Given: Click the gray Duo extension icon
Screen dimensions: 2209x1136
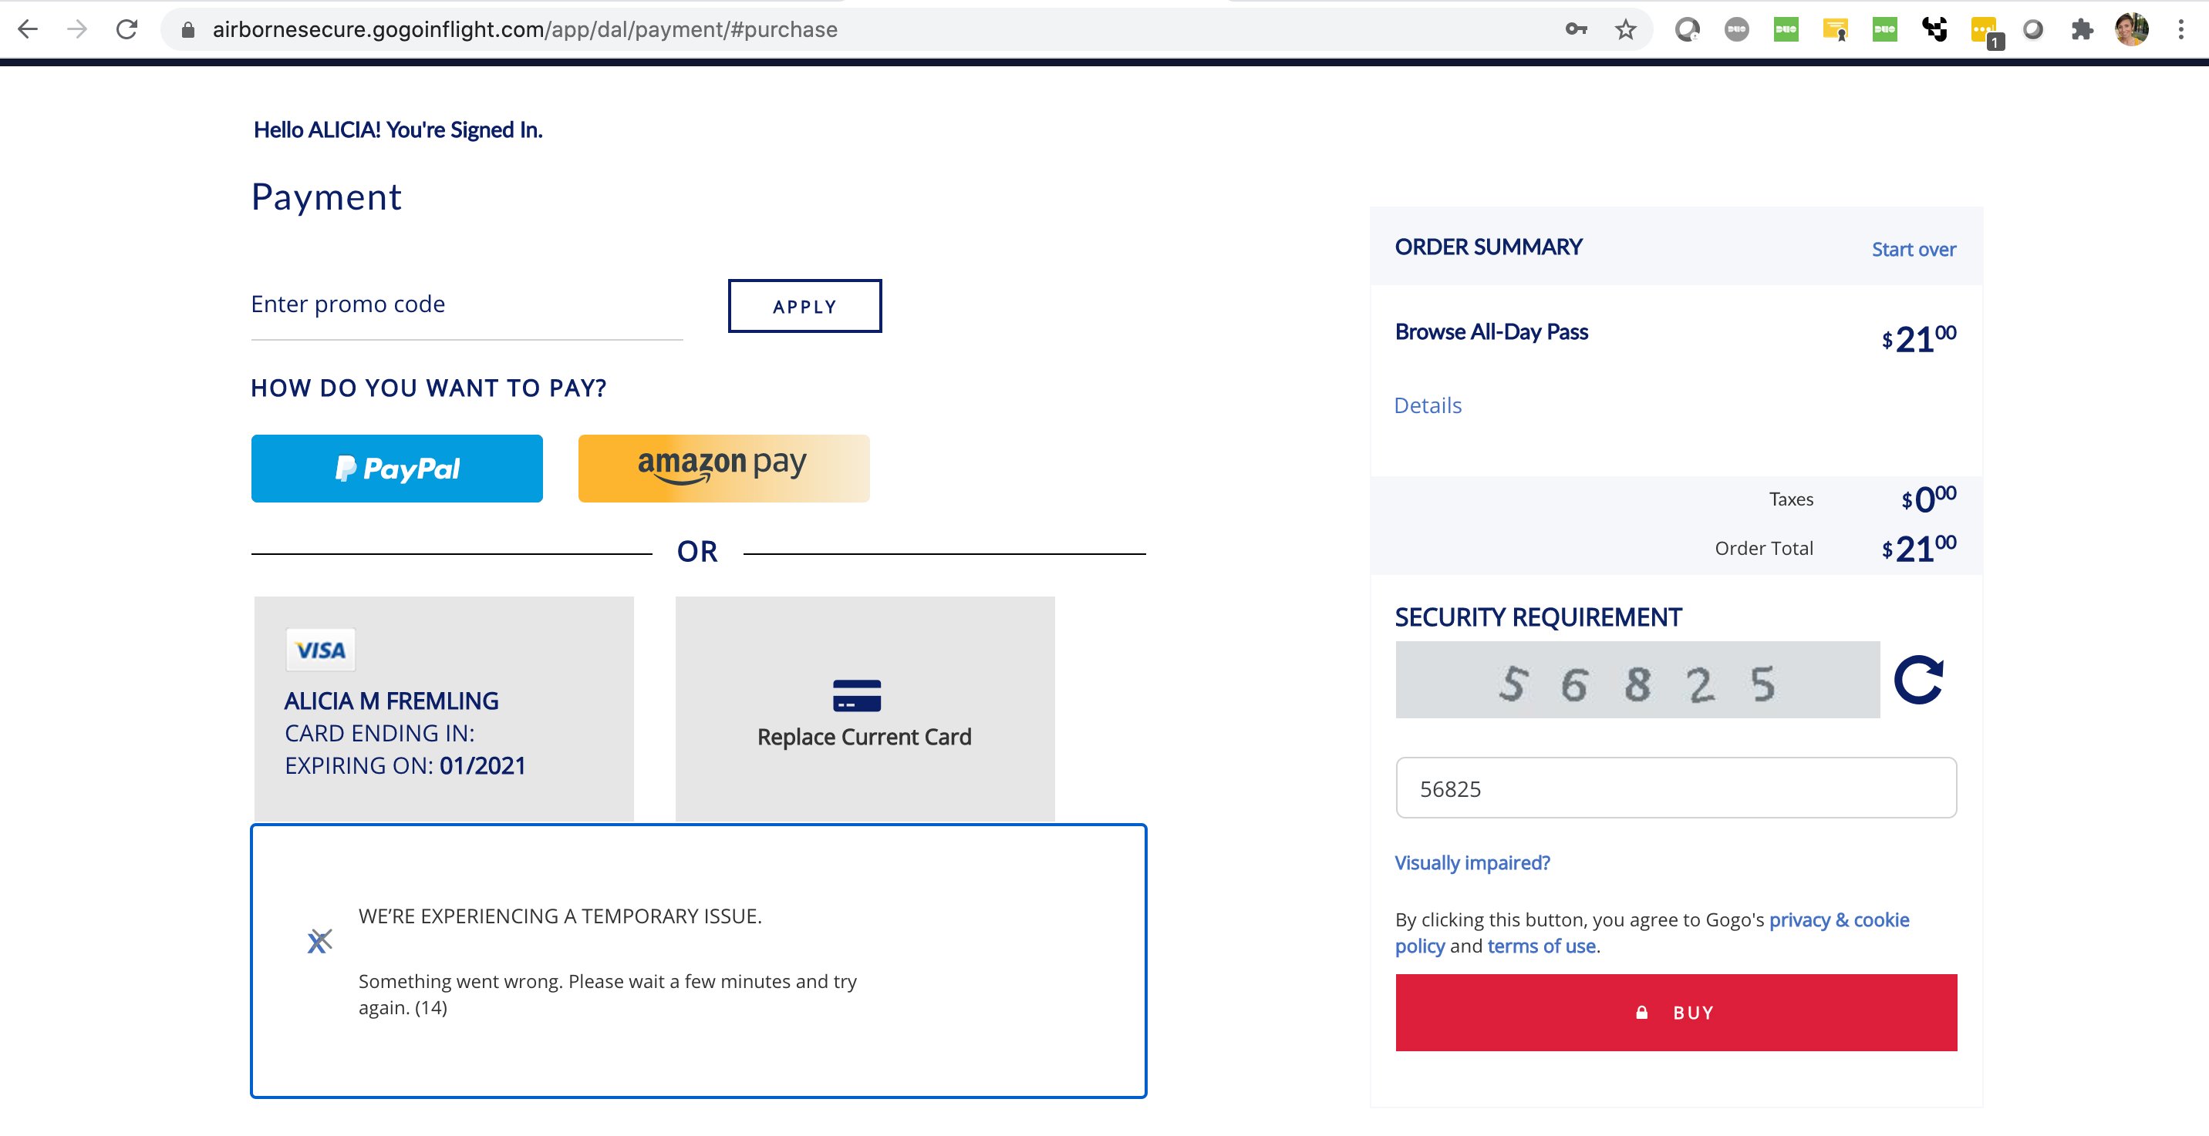Looking at the screenshot, I should 1736,30.
